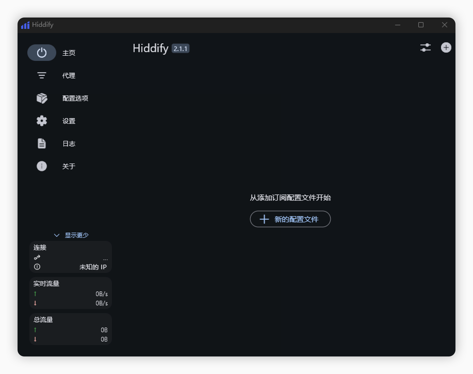This screenshot has width=473, height=374.
Task: Click the 显示更少 text label
Action: [77, 235]
